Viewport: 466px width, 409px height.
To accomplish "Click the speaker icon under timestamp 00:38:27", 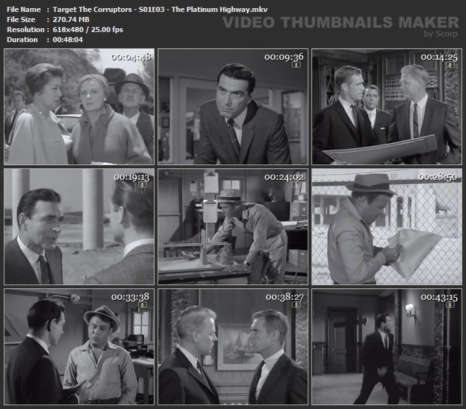I will pos(296,305).
